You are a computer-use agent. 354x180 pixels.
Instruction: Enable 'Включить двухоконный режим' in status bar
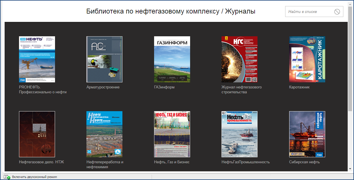coord(35,177)
